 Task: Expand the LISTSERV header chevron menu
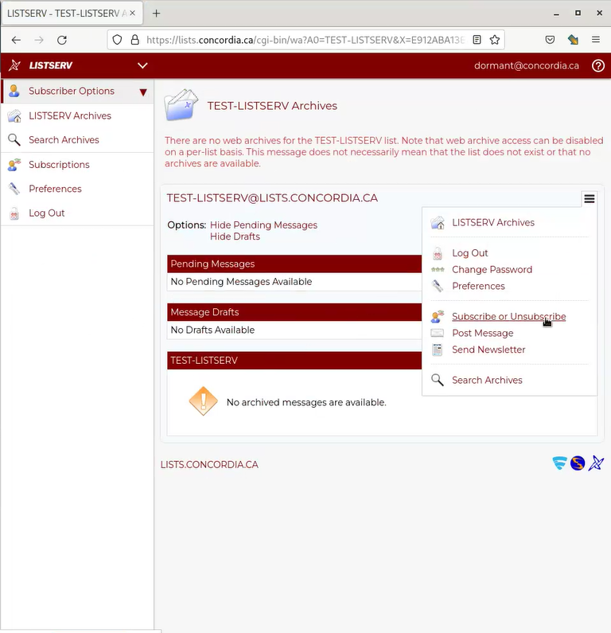pos(142,65)
